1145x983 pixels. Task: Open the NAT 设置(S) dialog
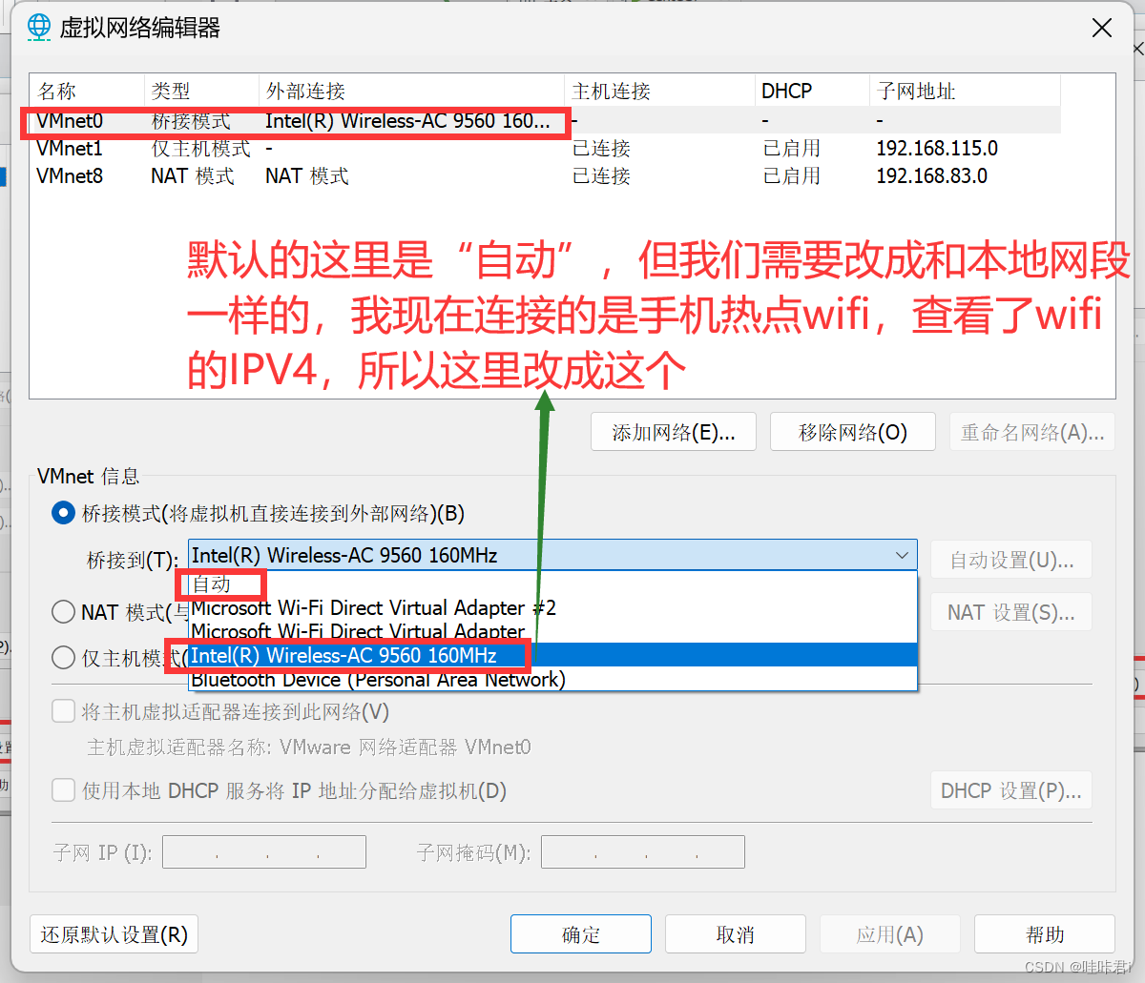click(x=1010, y=612)
